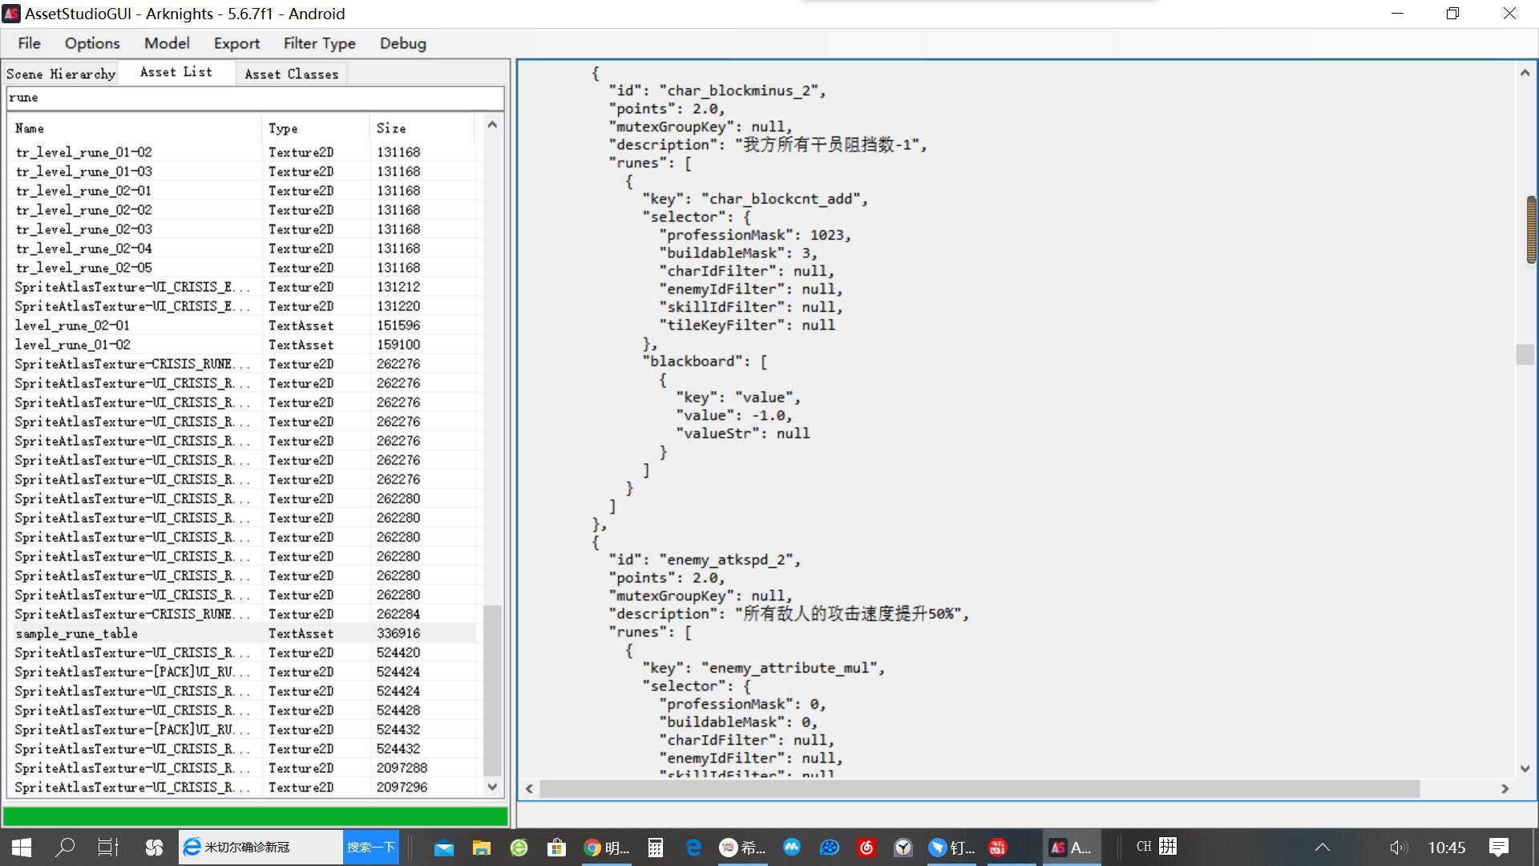The image size is (1539, 866).
Task: Switch to Asset List tab
Action: (x=176, y=72)
